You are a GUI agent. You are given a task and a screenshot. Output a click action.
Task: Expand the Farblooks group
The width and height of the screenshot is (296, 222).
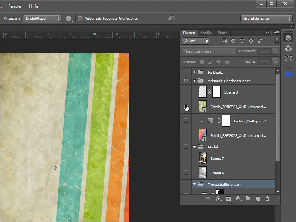(x=195, y=72)
